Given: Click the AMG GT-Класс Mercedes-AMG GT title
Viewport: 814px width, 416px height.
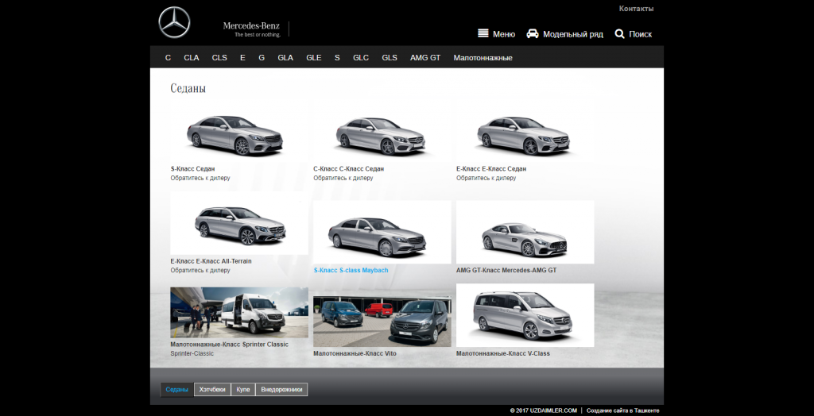Looking at the screenshot, I should tap(506, 270).
